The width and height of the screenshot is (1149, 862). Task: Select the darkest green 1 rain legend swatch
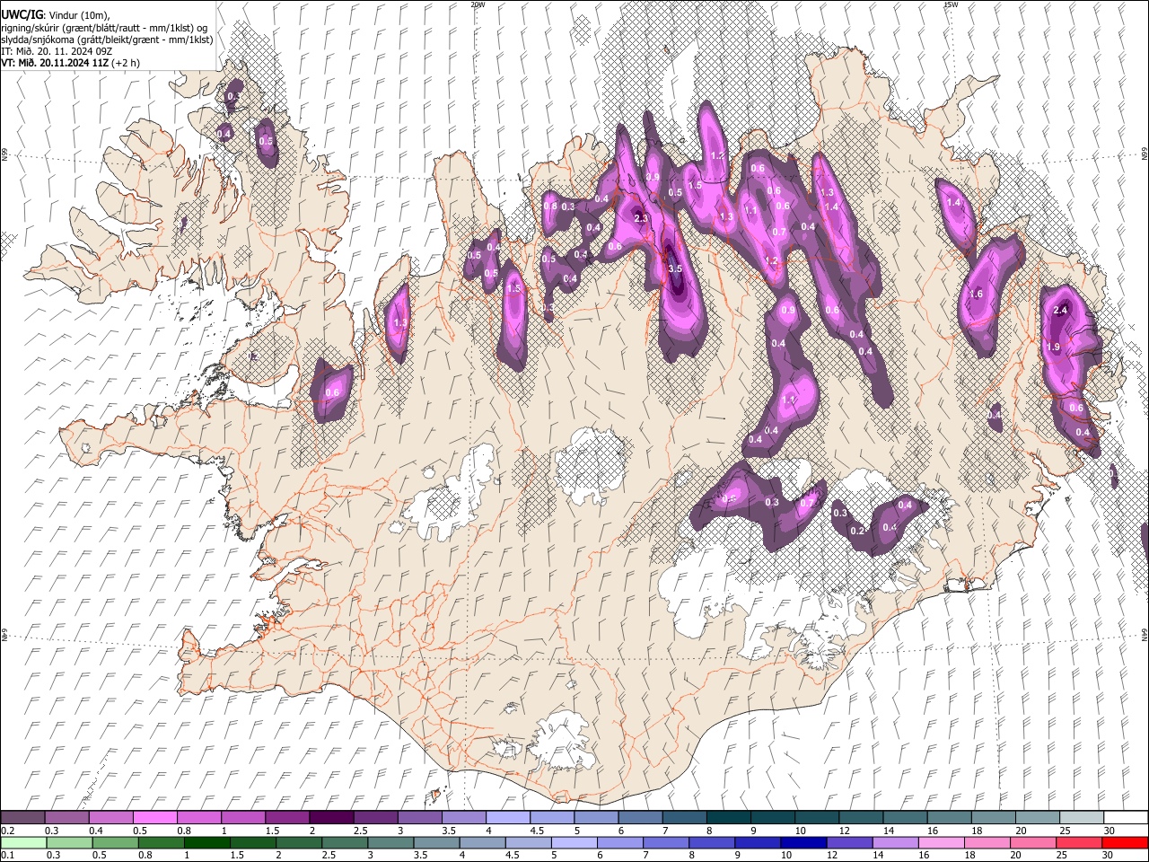tap(206, 842)
